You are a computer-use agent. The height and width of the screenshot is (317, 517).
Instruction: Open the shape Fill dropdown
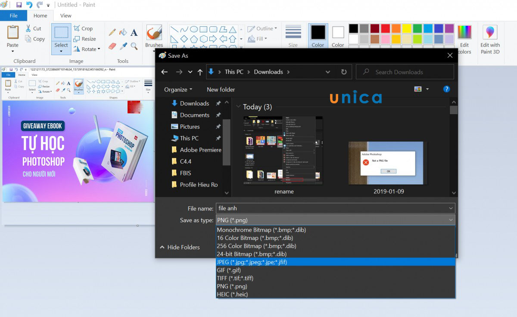click(x=258, y=39)
